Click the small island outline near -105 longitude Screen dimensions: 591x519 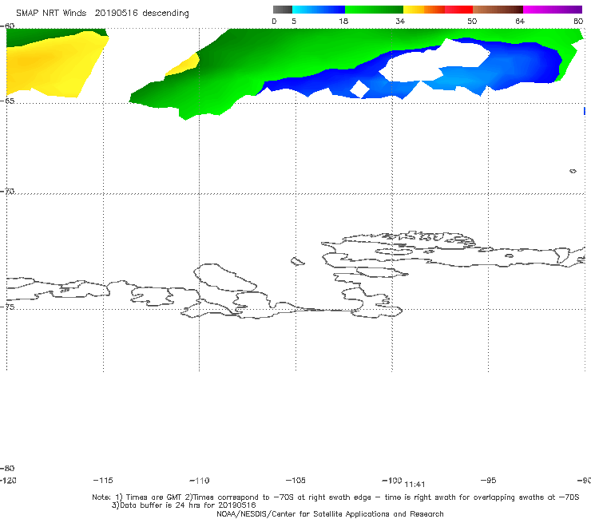(x=298, y=261)
